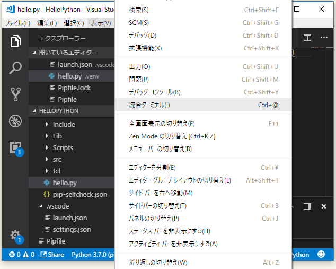
Task: Click Python 3.7.0 interpreter in status bar
Action: [93, 255]
